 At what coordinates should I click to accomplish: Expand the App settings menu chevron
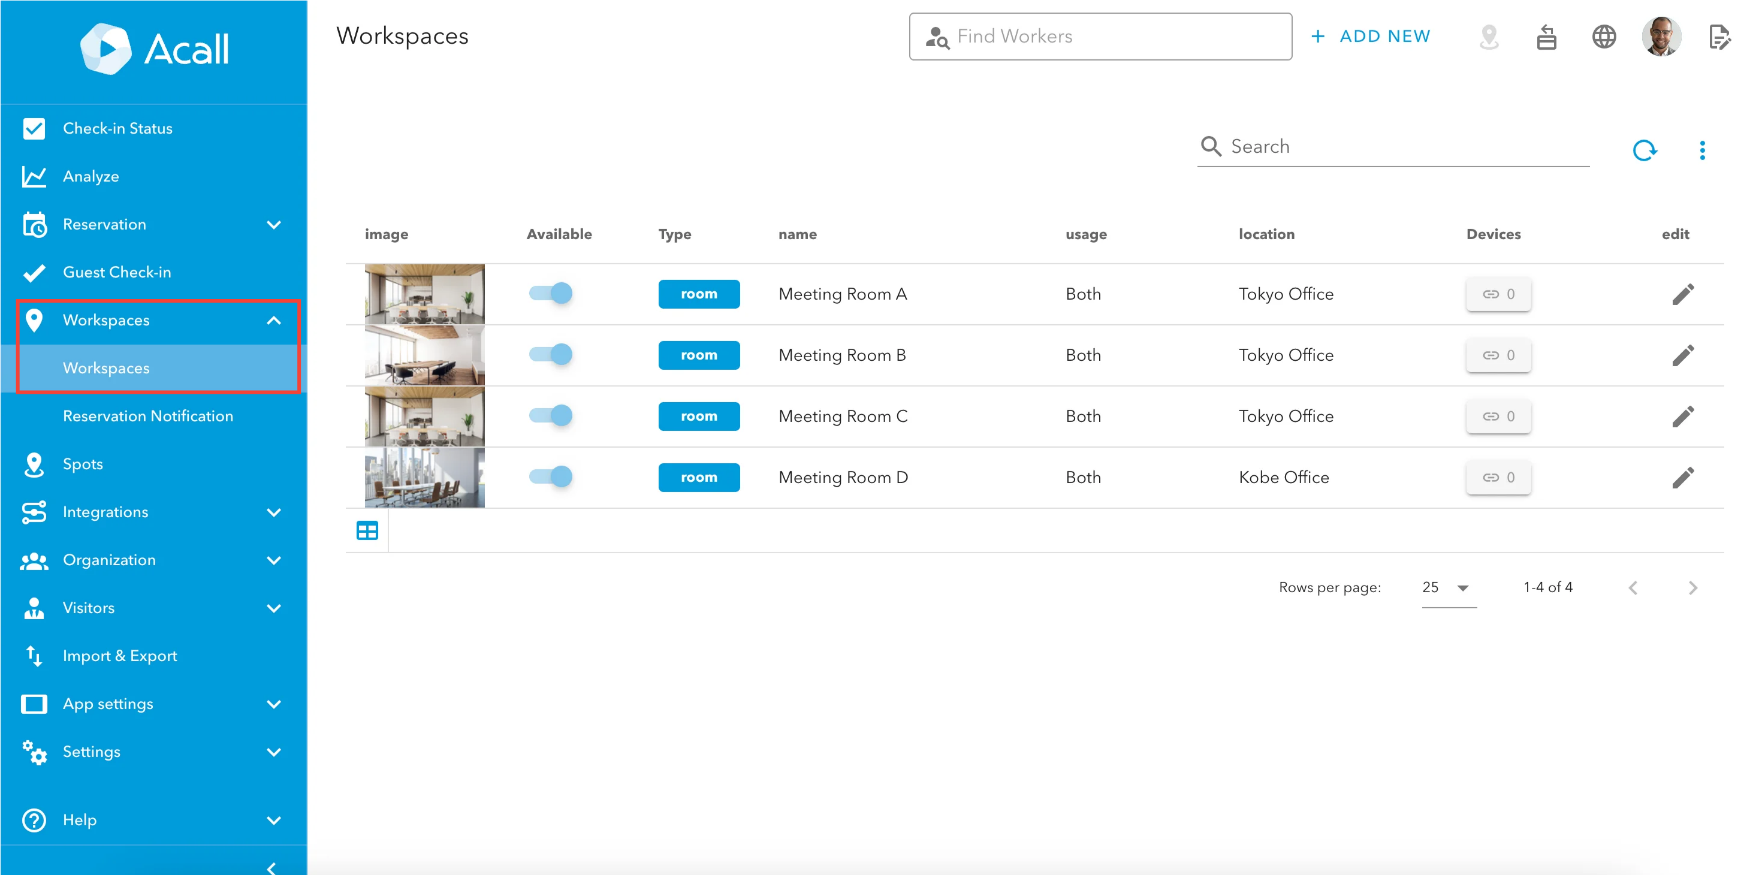tap(274, 704)
